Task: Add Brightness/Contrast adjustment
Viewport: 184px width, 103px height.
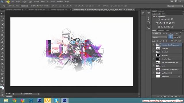Action: click(159, 19)
